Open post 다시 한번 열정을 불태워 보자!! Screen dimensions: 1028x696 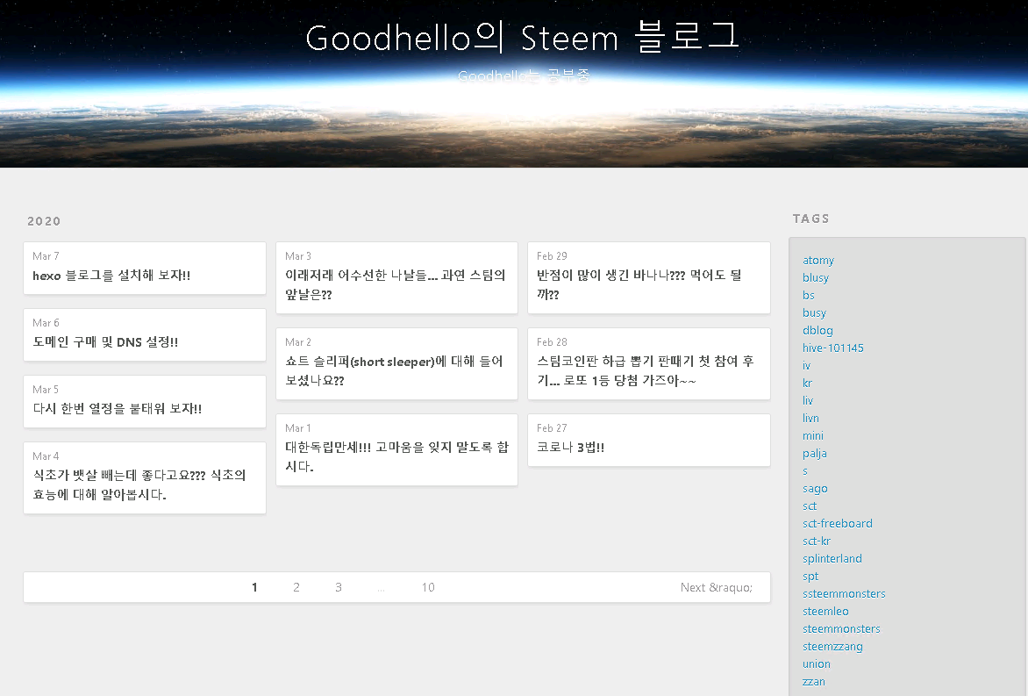point(118,409)
